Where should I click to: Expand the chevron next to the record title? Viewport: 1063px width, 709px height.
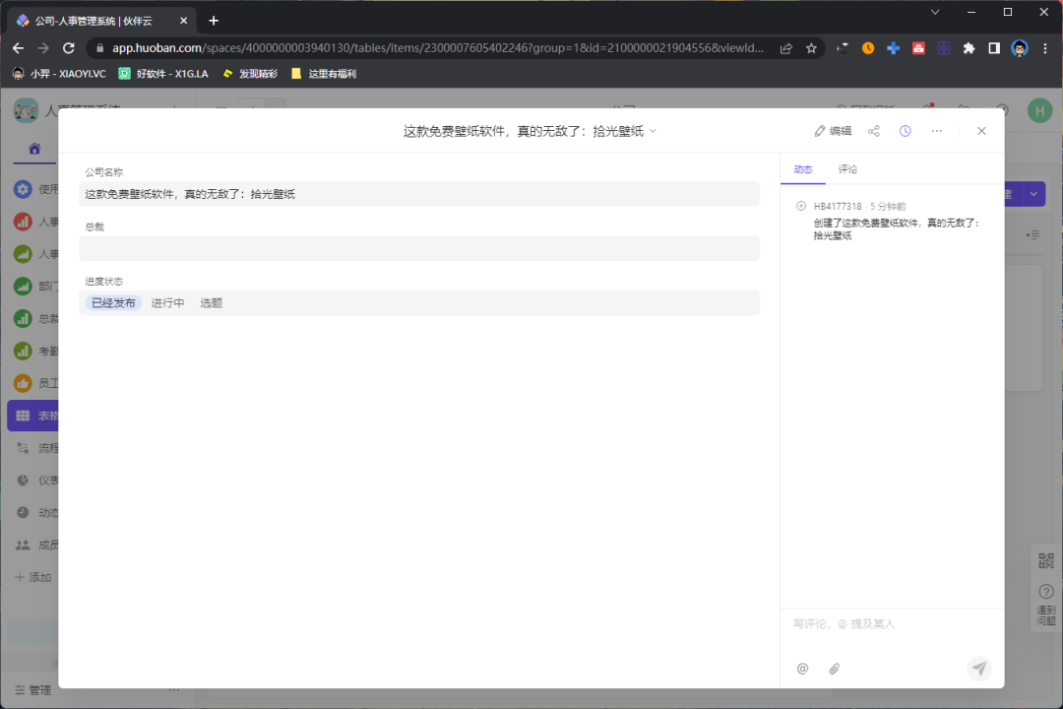point(652,130)
